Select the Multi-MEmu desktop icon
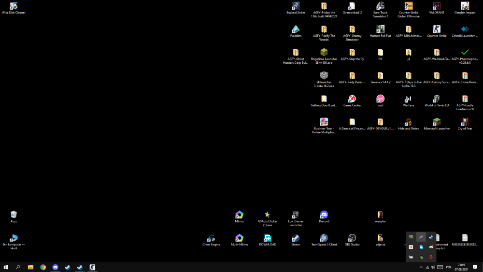Viewport: 483px width, 272px height. point(240,240)
